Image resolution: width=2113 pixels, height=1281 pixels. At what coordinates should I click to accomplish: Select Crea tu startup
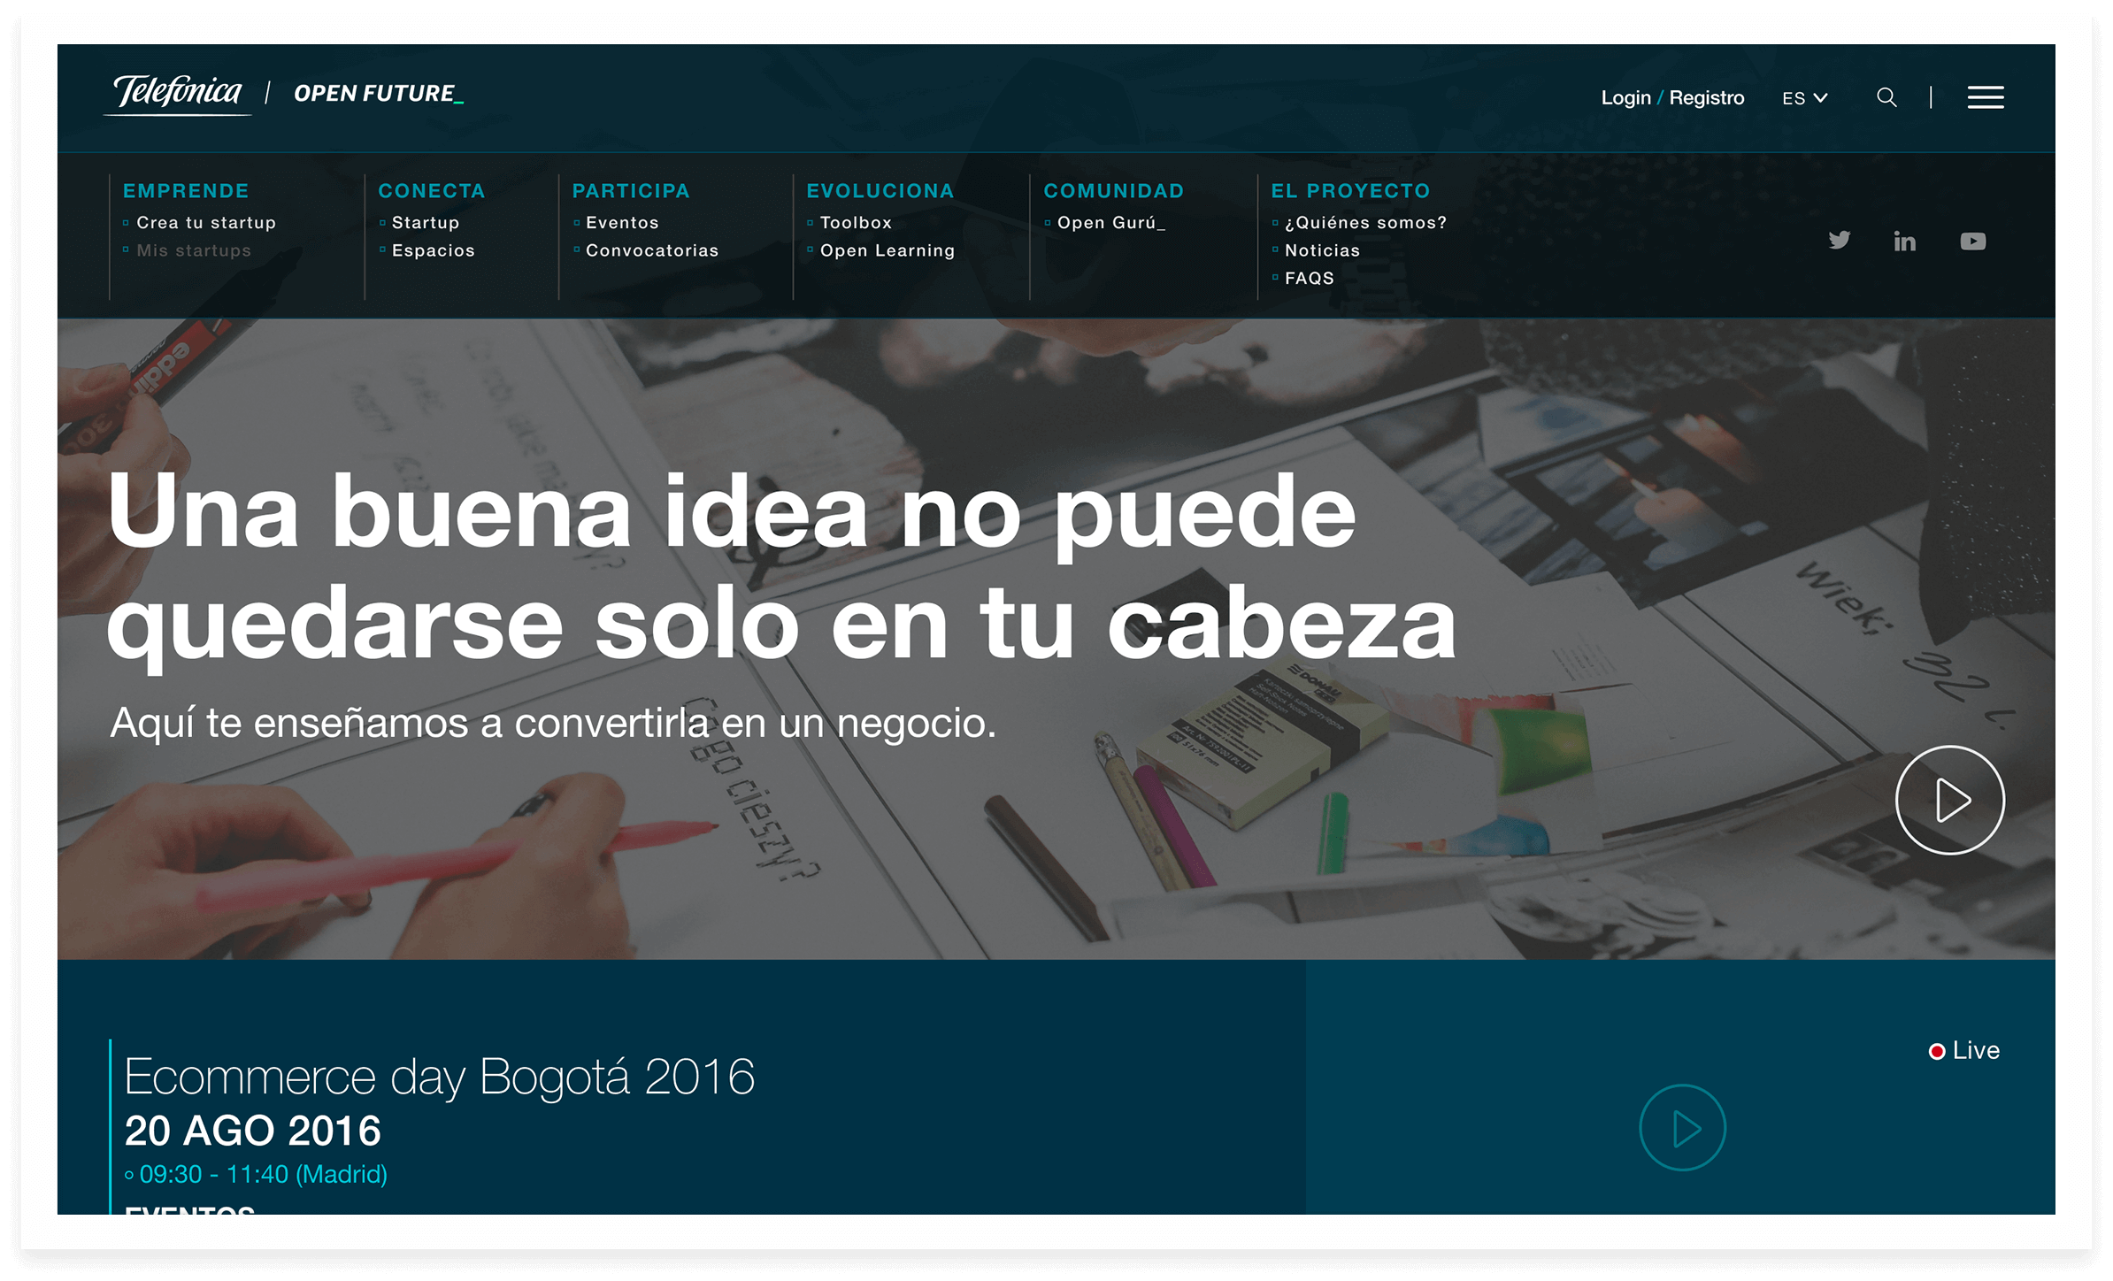coord(206,223)
